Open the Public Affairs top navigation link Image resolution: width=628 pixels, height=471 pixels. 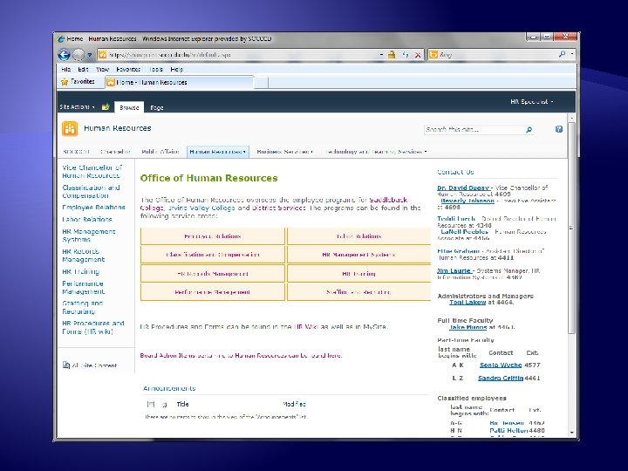click(x=160, y=152)
